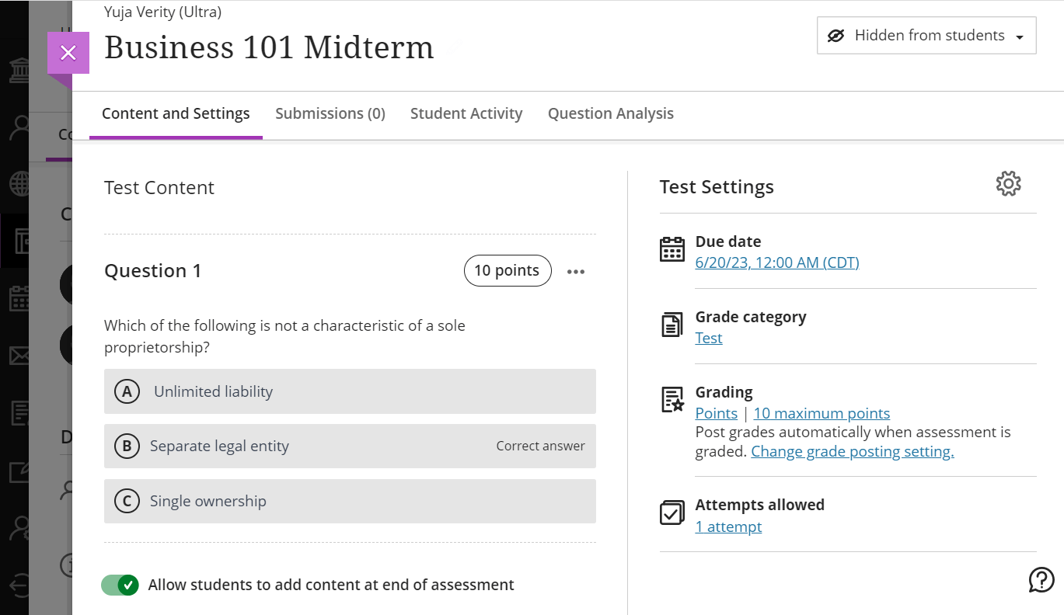
Task: Click the help question mark icon
Action: point(1041,579)
